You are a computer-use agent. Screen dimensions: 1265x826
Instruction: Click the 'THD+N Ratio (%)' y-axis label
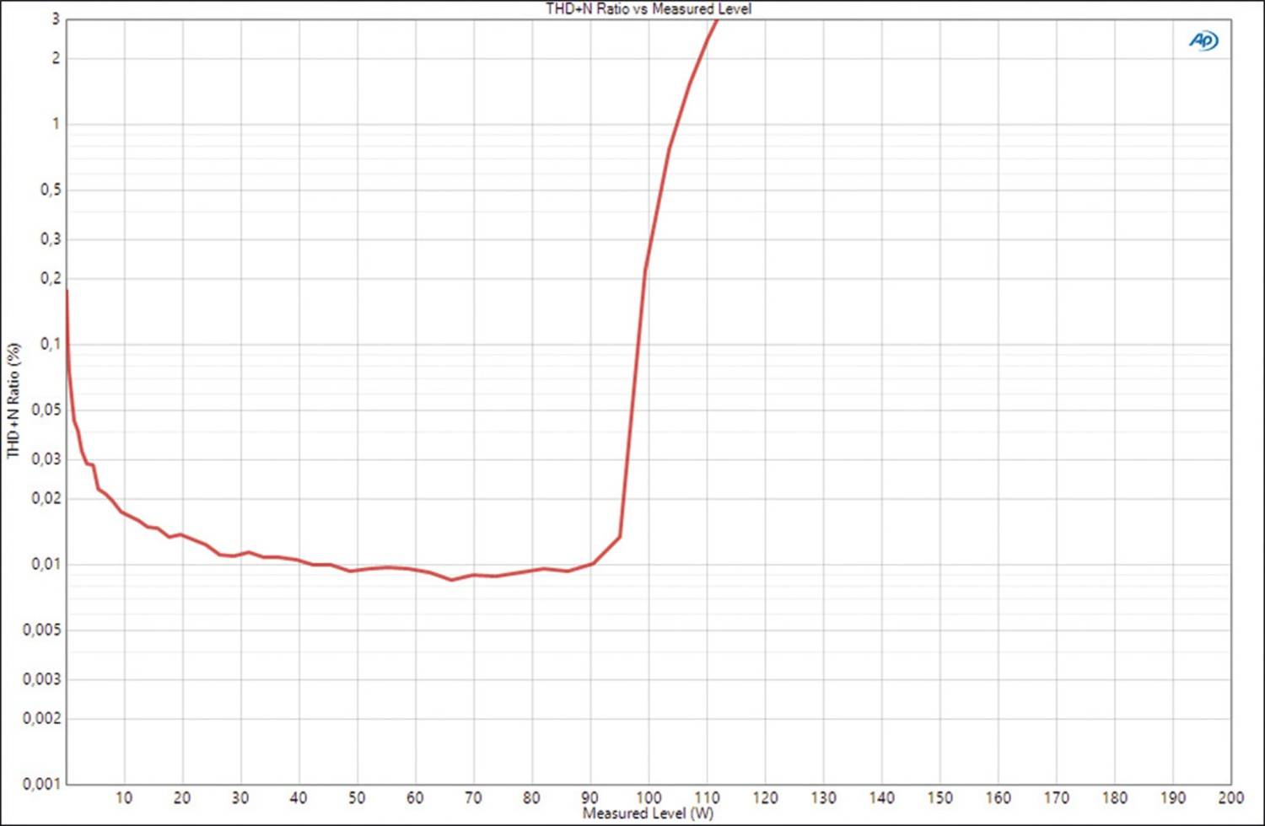13,400
